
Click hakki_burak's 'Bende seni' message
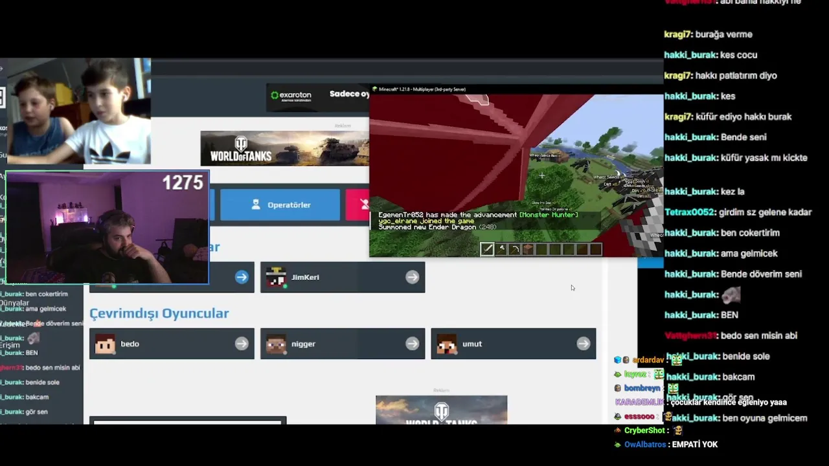[x=716, y=137]
